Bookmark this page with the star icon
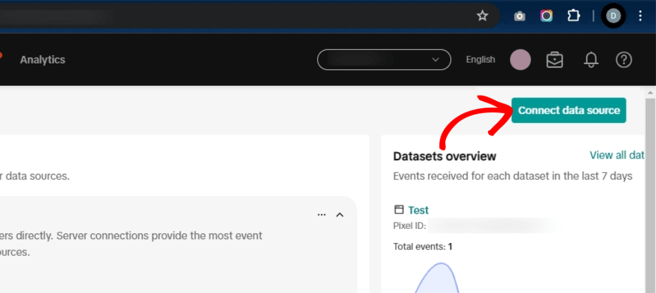This screenshot has width=656, height=293. [482, 16]
